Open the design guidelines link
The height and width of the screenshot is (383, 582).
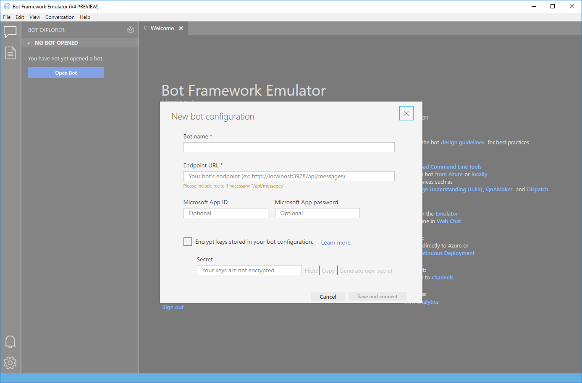tap(462, 143)
